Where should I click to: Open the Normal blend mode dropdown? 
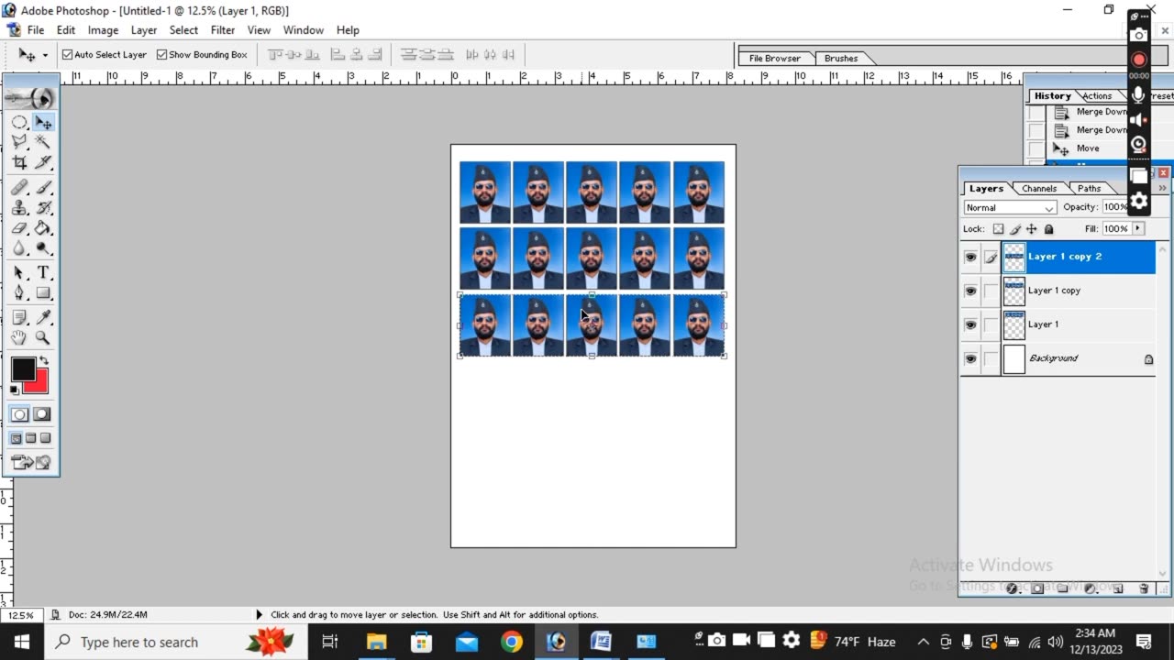1009,208
